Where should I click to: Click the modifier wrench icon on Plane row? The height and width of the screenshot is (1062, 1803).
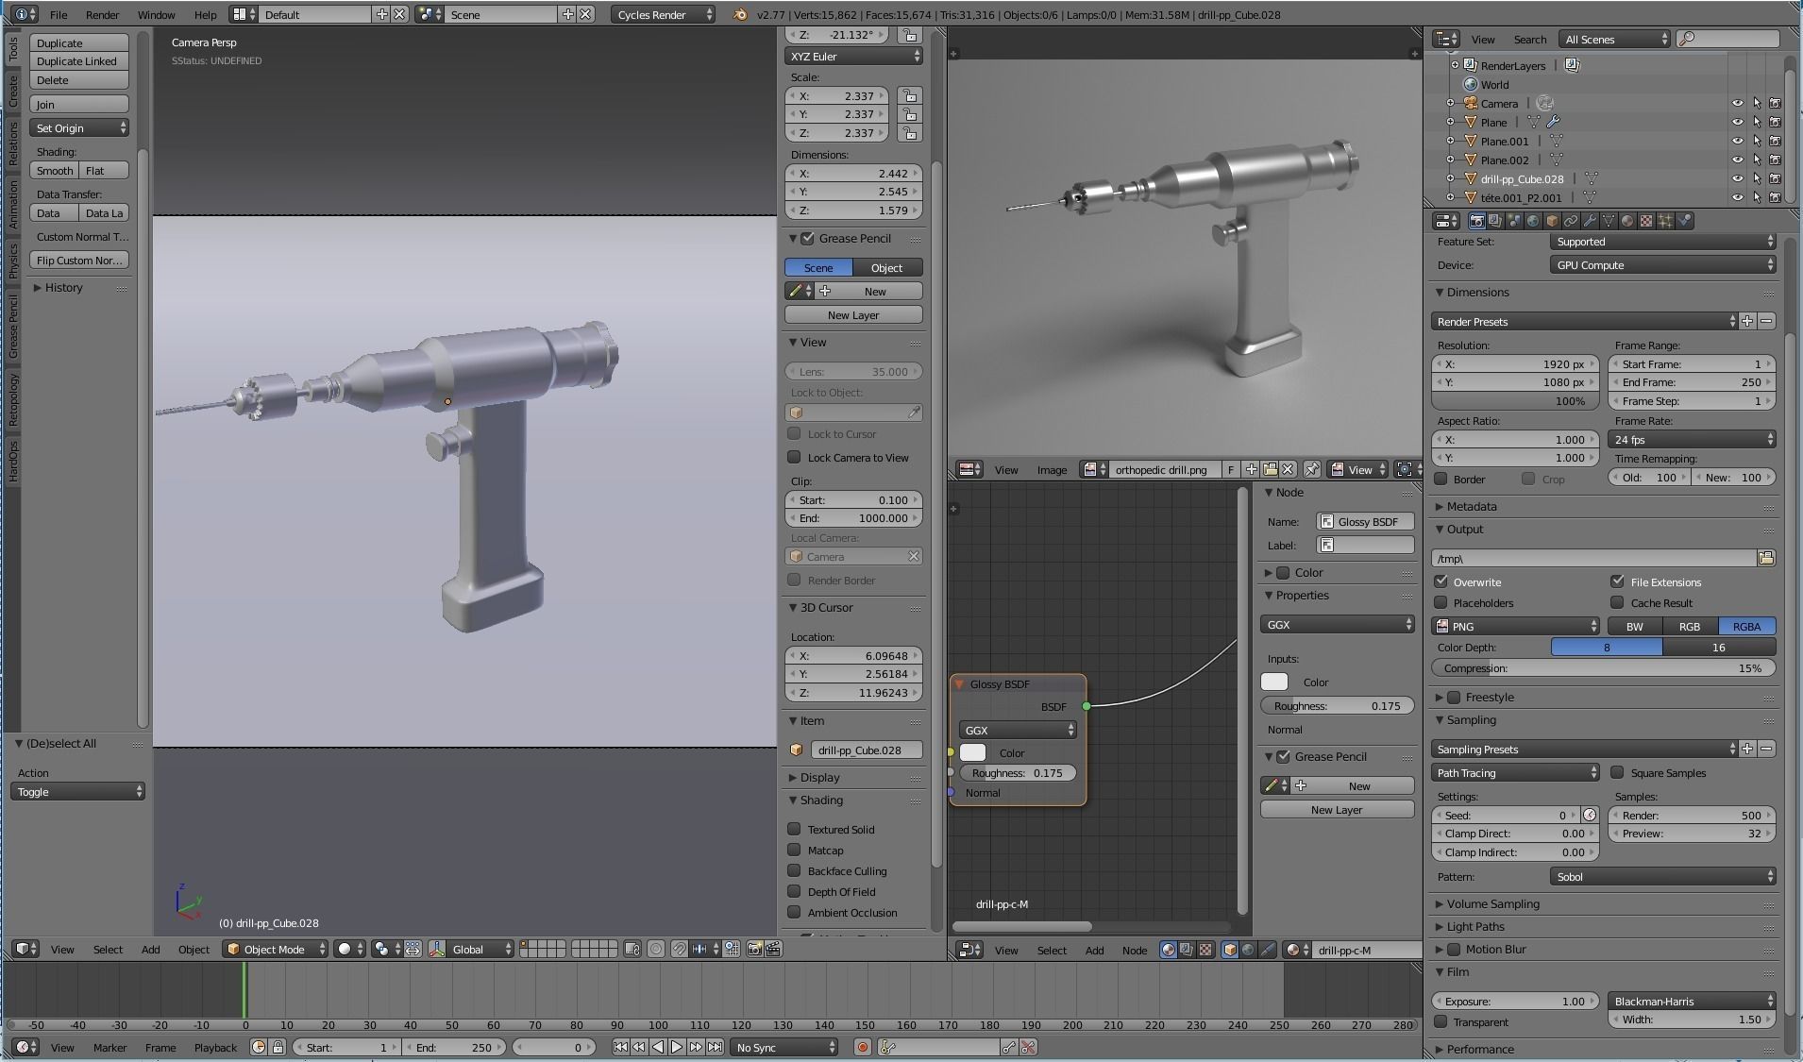click(x=1553, y=122)
